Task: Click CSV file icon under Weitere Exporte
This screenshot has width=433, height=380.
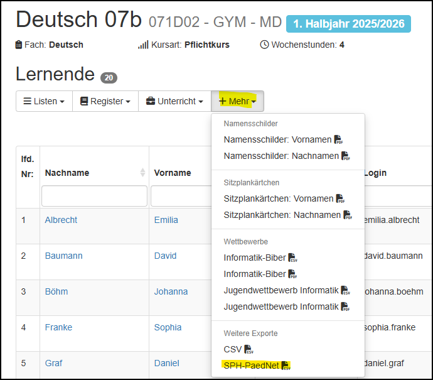Action: click(249, 349)
